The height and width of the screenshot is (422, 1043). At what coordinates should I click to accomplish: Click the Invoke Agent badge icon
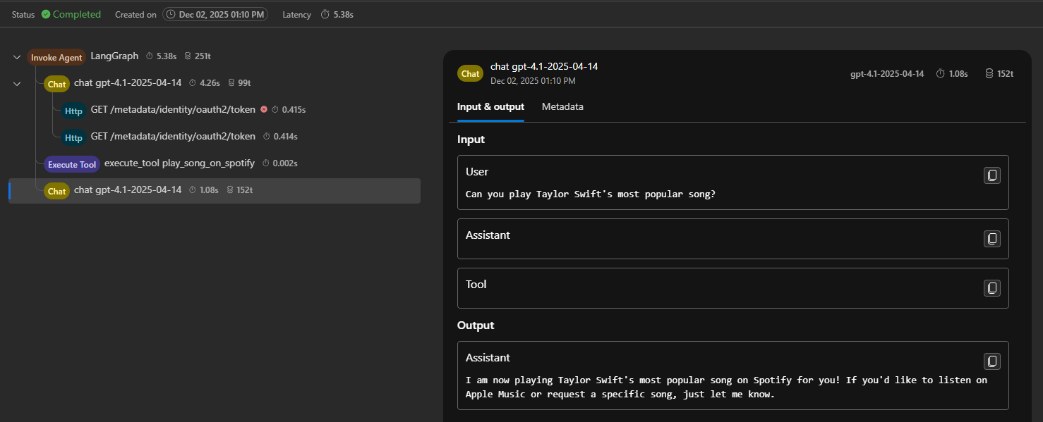click(x=56, y=56)
